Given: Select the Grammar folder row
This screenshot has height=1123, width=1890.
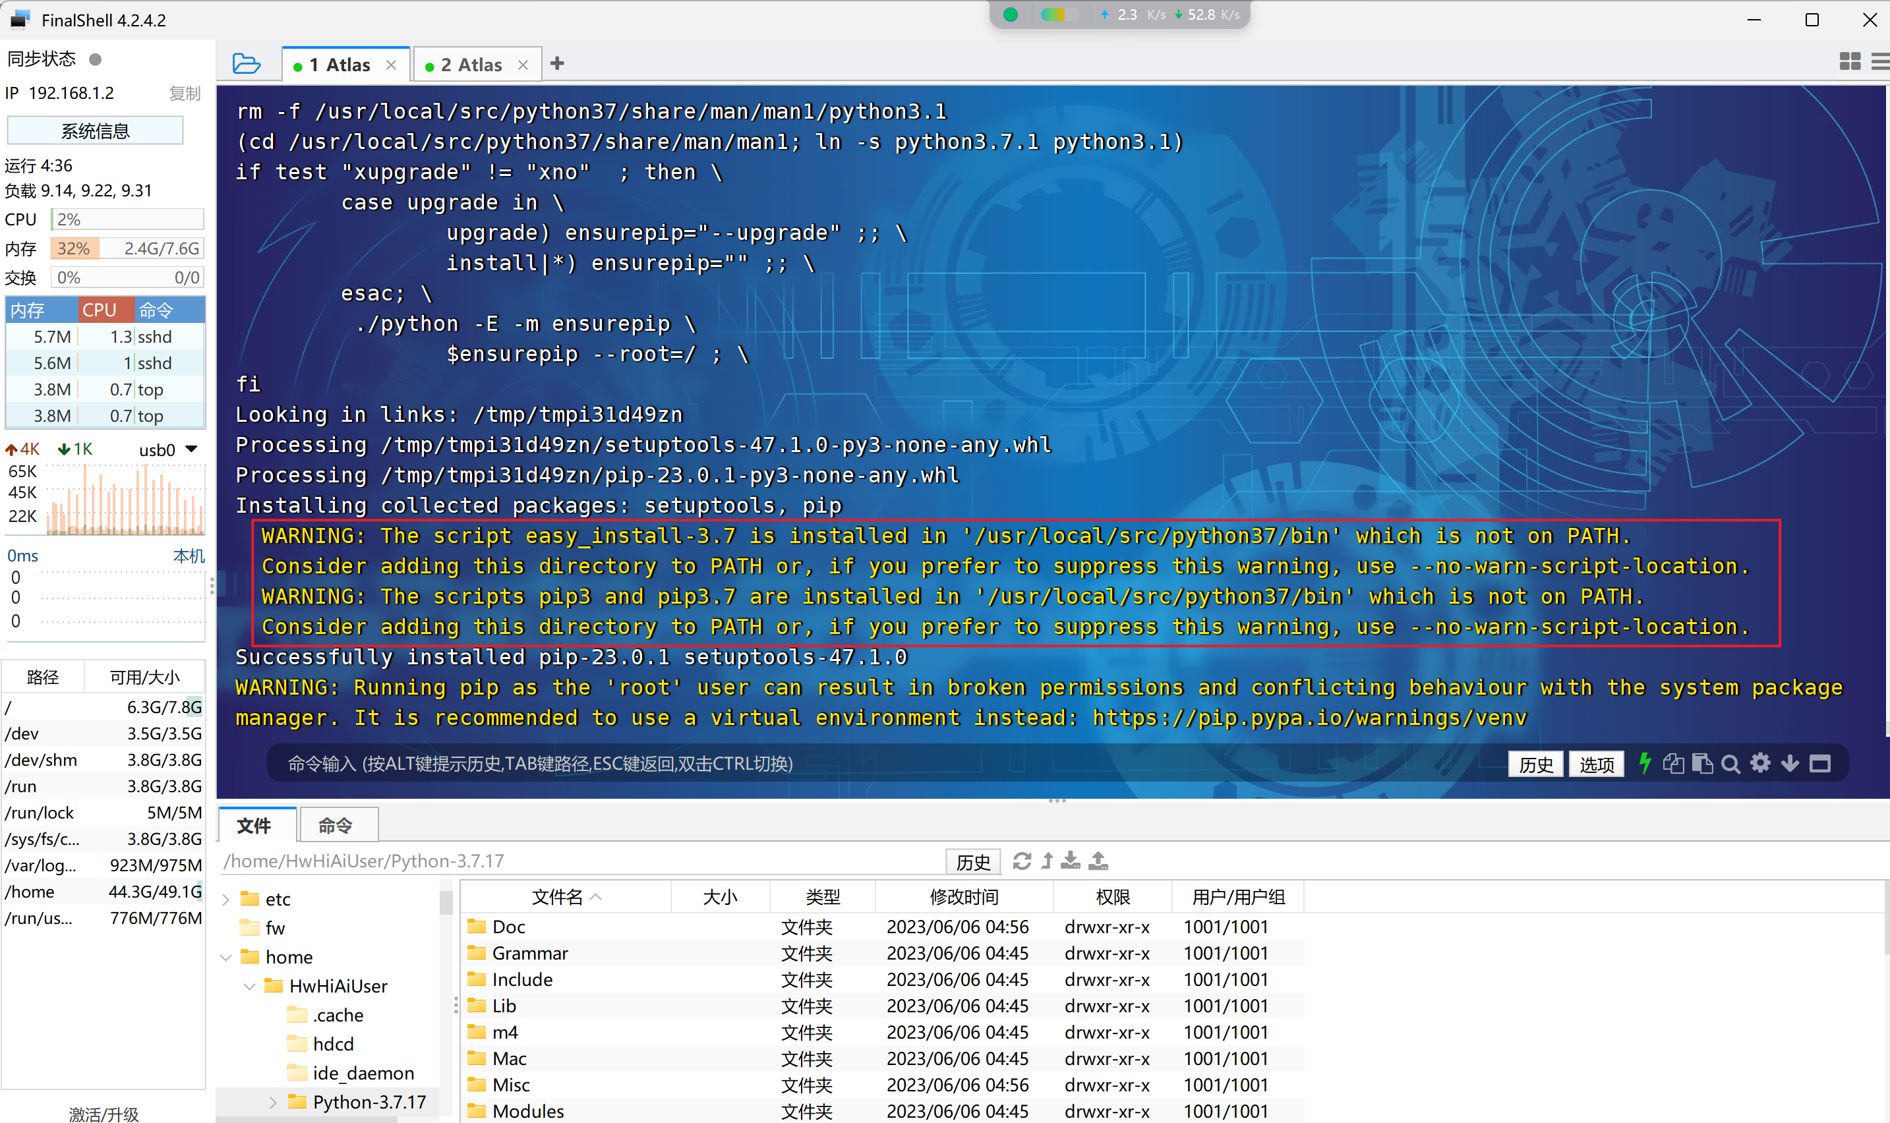Looking at the screenshot, I should [x=883, y=954].
